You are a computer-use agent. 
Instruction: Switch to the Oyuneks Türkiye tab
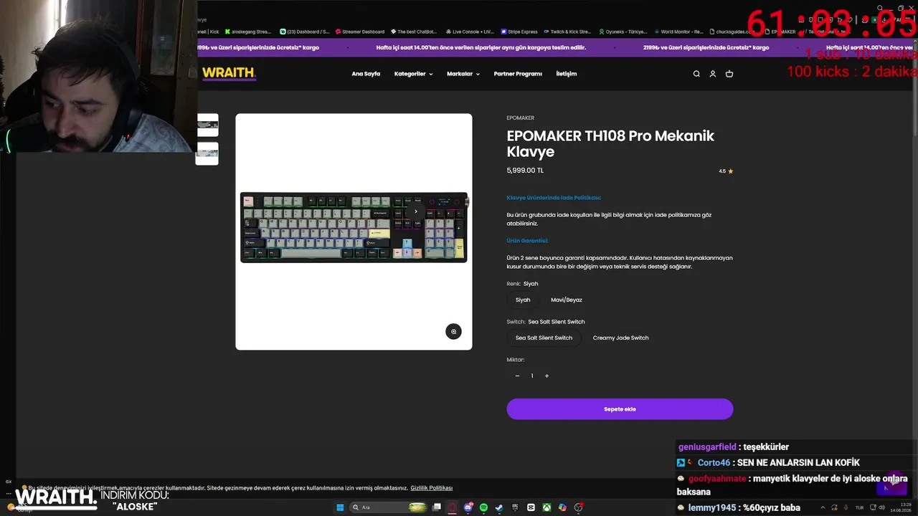click(623, 32)
